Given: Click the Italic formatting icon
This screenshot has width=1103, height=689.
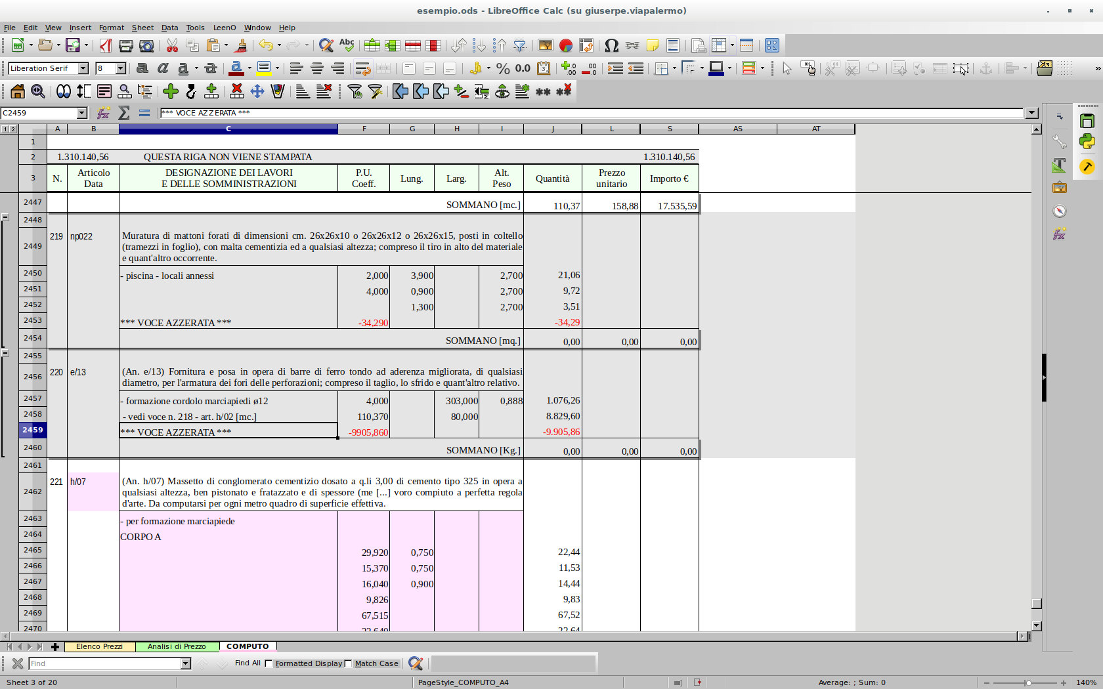Looking at the screenshot, I should point(163,68).
